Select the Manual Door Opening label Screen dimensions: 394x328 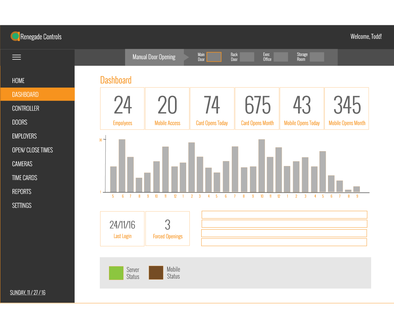pyautogui.click(x=153, y=57)
